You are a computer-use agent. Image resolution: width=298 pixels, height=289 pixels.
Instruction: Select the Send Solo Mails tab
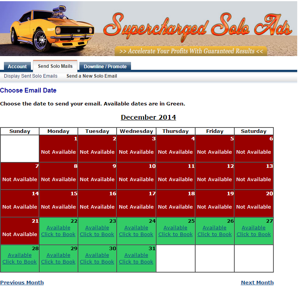(x=55, y=66)
